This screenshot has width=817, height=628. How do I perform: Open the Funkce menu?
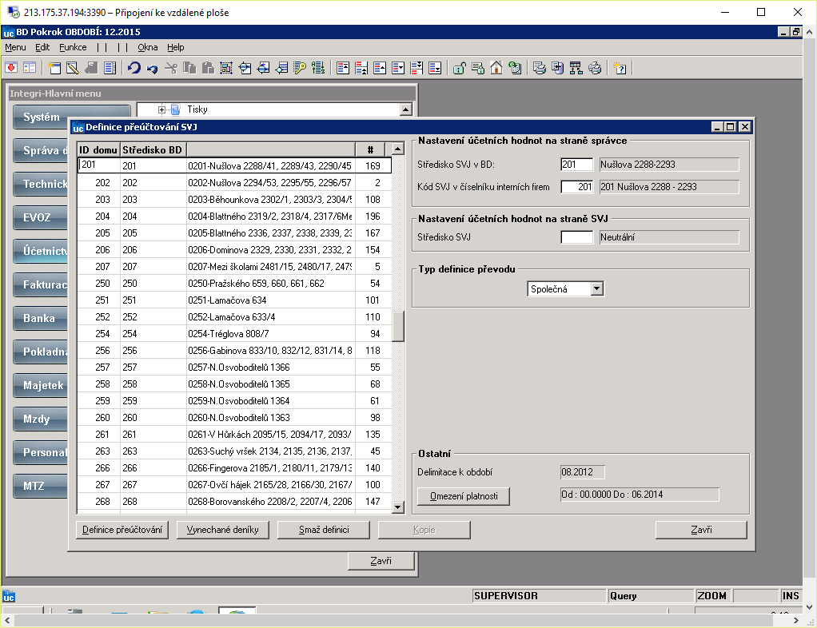pyautogui.click(x=73, y=47)
